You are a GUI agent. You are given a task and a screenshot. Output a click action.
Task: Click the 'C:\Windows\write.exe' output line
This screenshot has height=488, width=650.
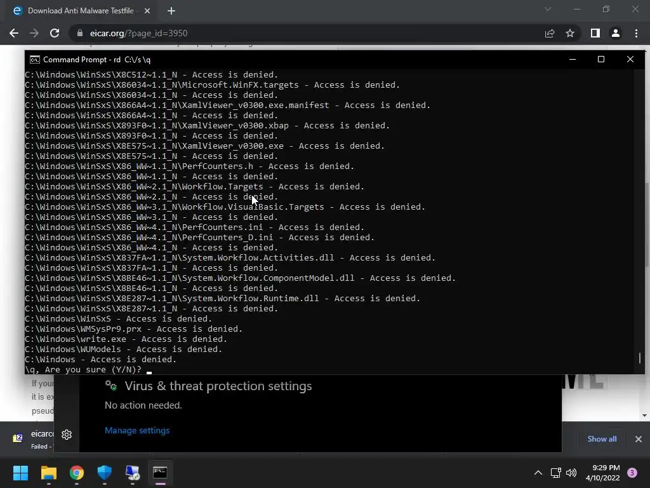[126, 339]
